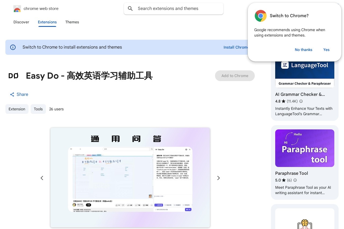Click No thanks in the Chrome popup
The image size is (344, 229).
point(303,50)
